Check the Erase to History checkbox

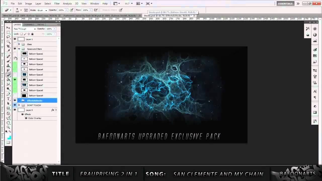[x=101, y=10]
